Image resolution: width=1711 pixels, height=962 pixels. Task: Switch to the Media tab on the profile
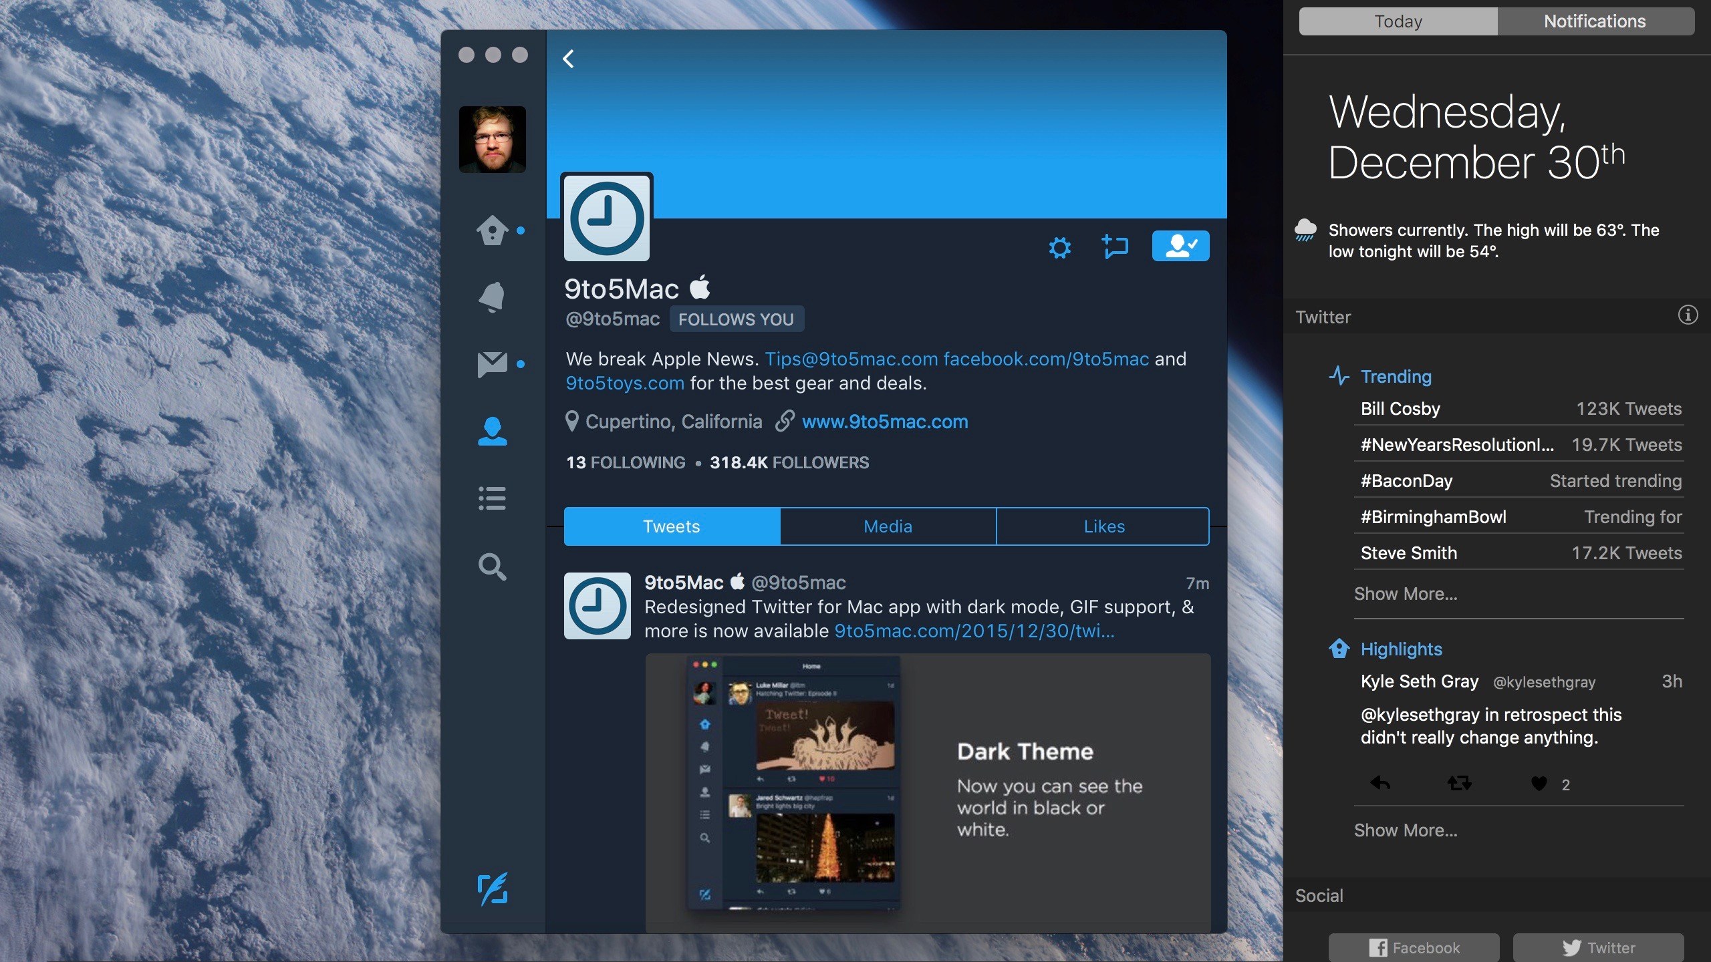[x=888, y=526]
